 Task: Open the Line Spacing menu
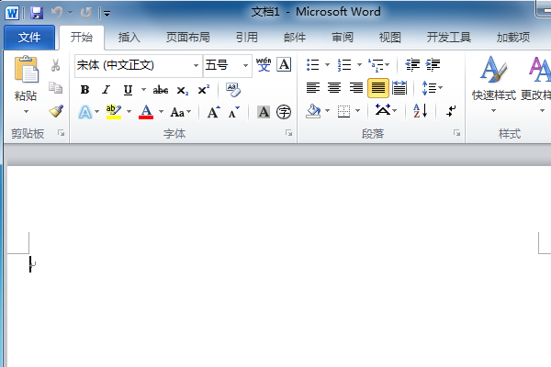432,88
